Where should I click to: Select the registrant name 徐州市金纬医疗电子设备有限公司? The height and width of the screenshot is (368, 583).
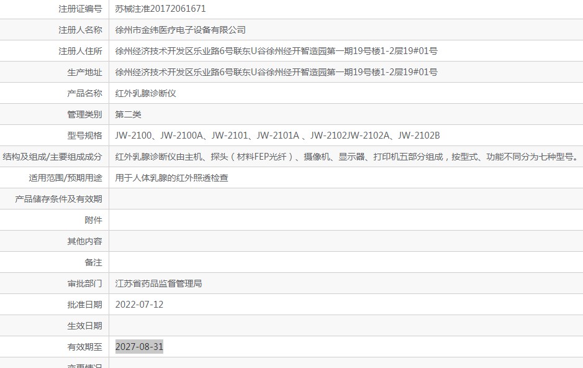181,30
